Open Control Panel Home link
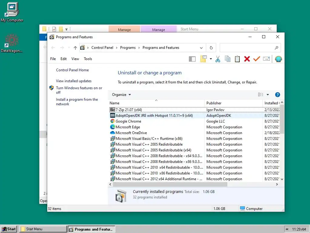The height and width of the screenshot is (233, 310). 72,70
